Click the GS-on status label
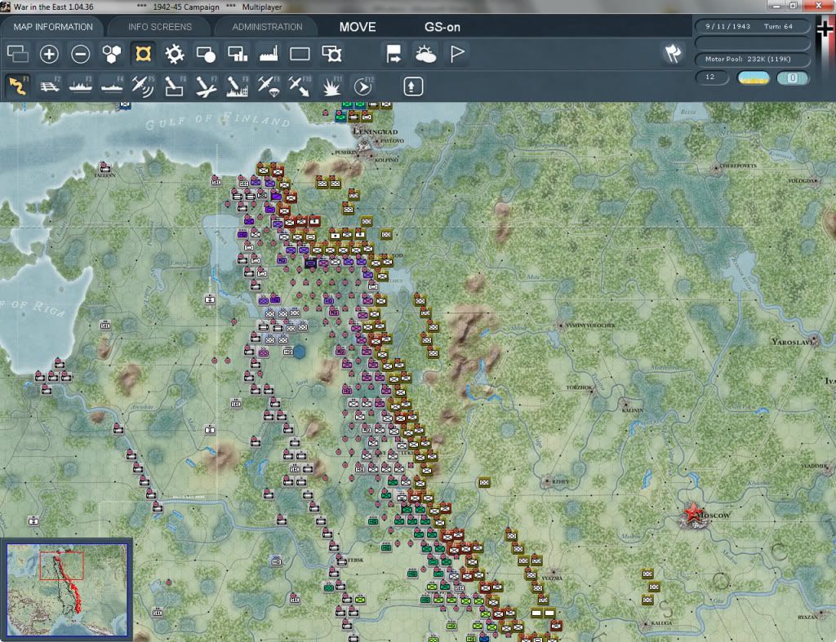836x642 pixels. (442, 27)
